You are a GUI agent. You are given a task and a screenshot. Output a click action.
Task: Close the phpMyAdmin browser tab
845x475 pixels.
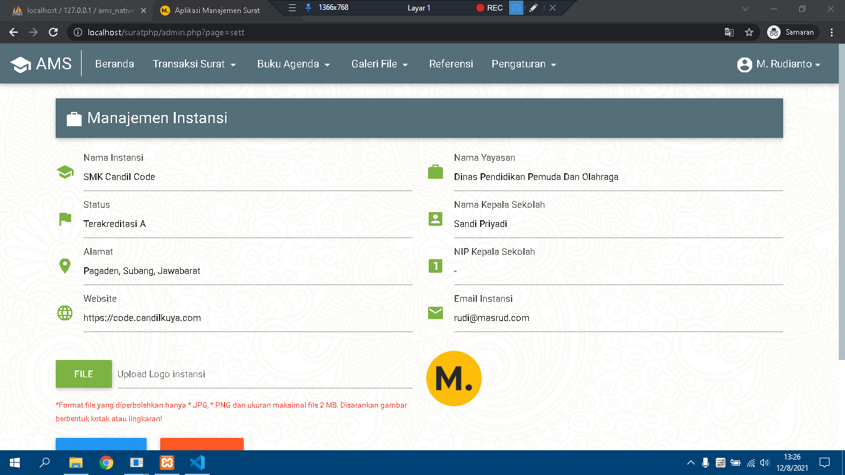pyautogui.click(x=144, y=11)
